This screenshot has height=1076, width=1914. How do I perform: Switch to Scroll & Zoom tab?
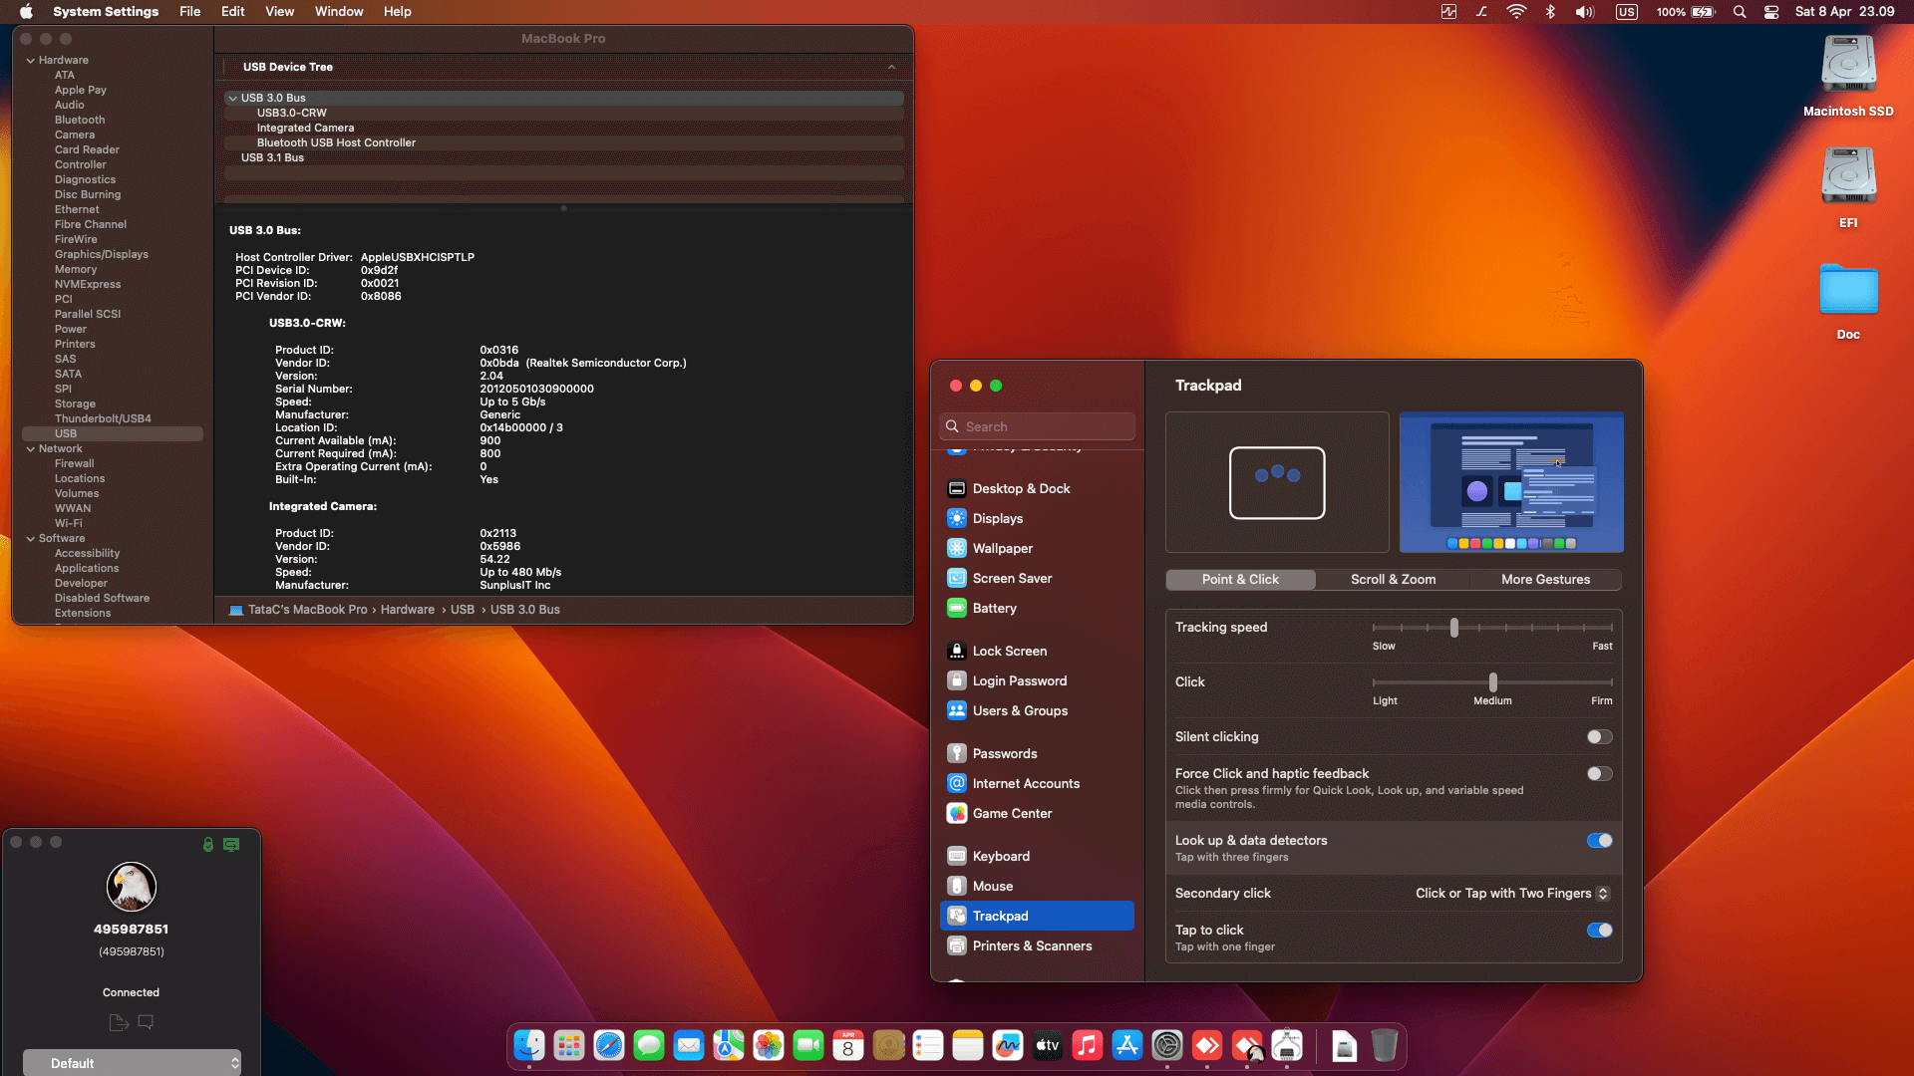tap(1393, 580)
